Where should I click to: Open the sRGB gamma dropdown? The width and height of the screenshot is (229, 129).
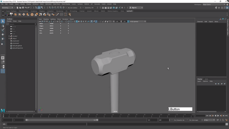tap(138, 21)
